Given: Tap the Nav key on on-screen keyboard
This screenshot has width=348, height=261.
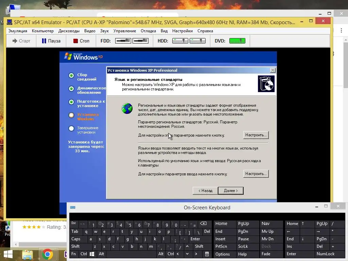Looking at the screenshot, I should point(271,224).
